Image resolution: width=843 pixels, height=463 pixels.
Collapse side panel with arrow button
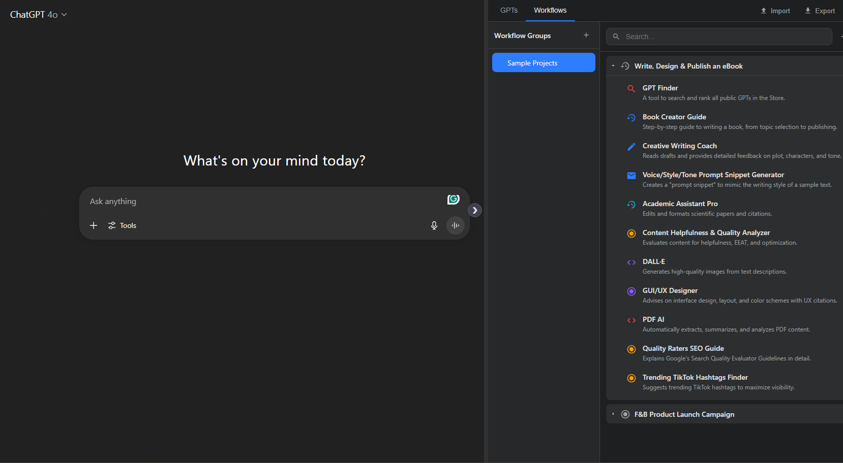click(475, 210)
